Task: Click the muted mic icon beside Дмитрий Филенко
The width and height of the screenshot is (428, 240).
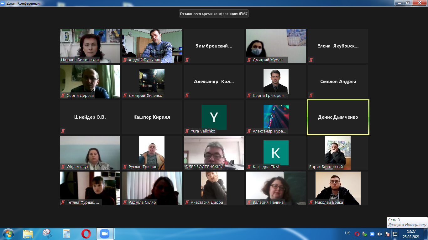Action: 125,95
